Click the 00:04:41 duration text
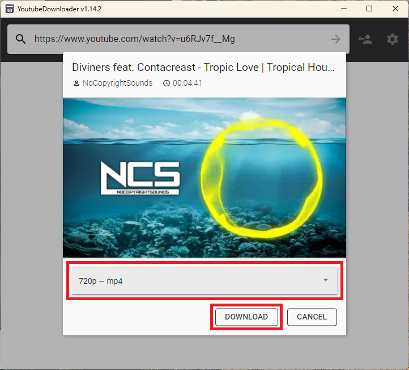409x370 pixels. pyautogui.click(x=188, y=83)
